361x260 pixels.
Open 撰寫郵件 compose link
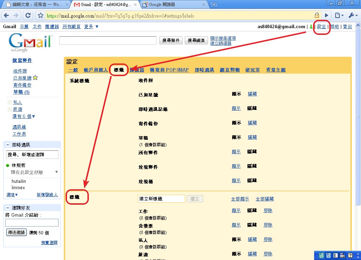pyautogui.click(x=22, y=61)
